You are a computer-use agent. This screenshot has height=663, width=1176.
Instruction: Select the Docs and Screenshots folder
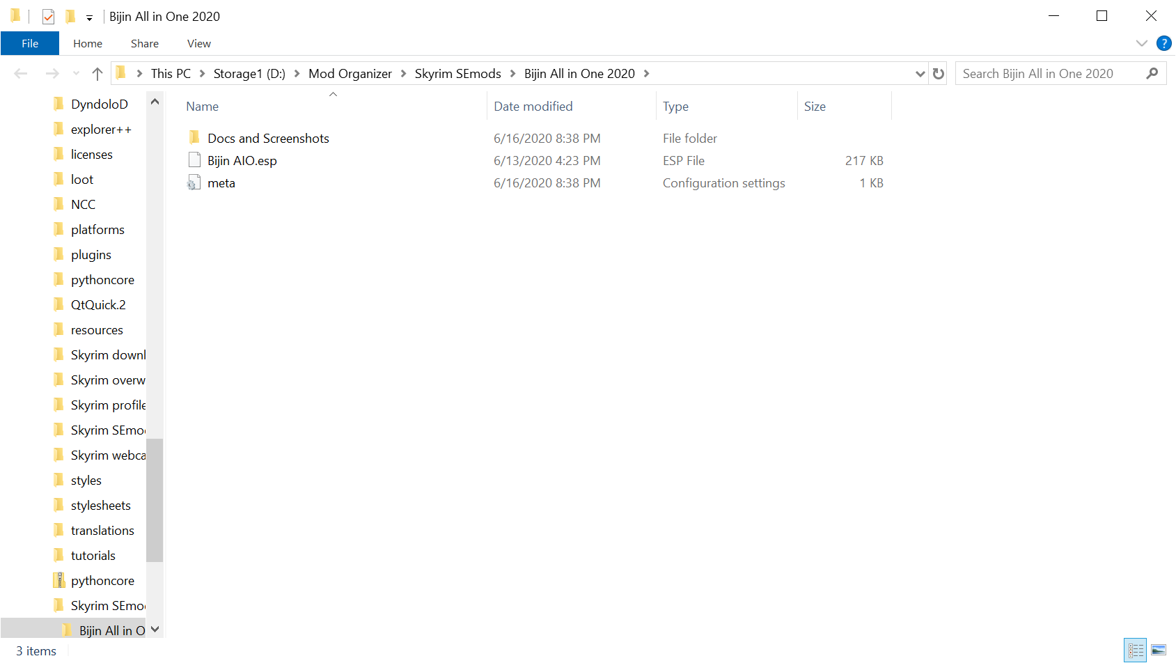[268, 138]
